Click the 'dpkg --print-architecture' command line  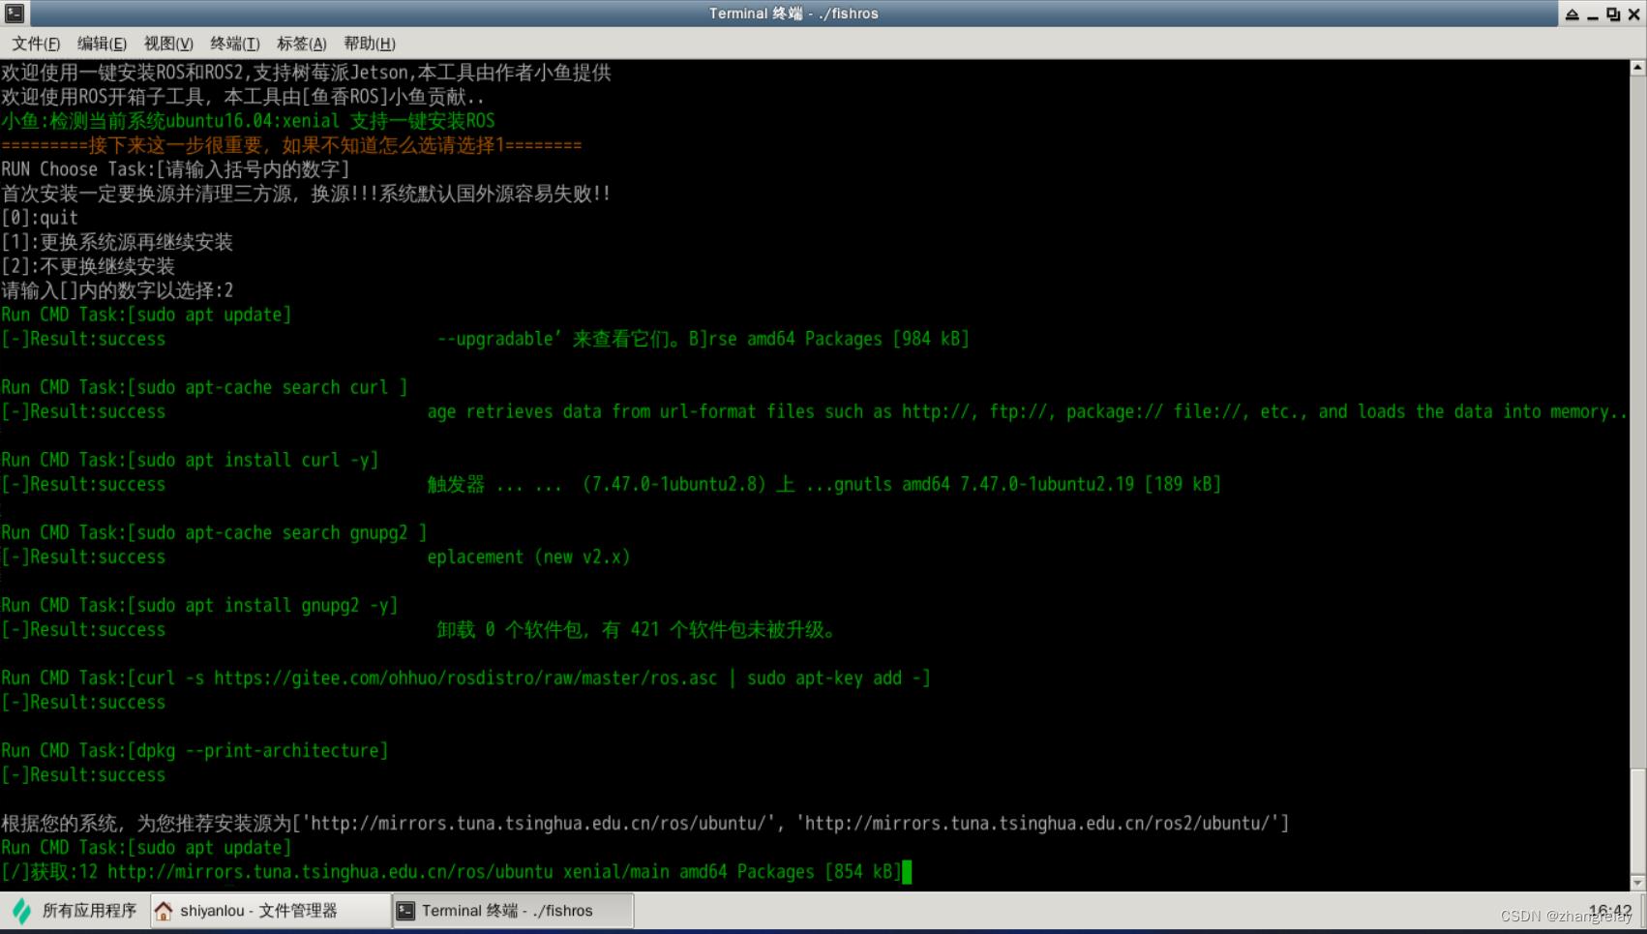195,751
